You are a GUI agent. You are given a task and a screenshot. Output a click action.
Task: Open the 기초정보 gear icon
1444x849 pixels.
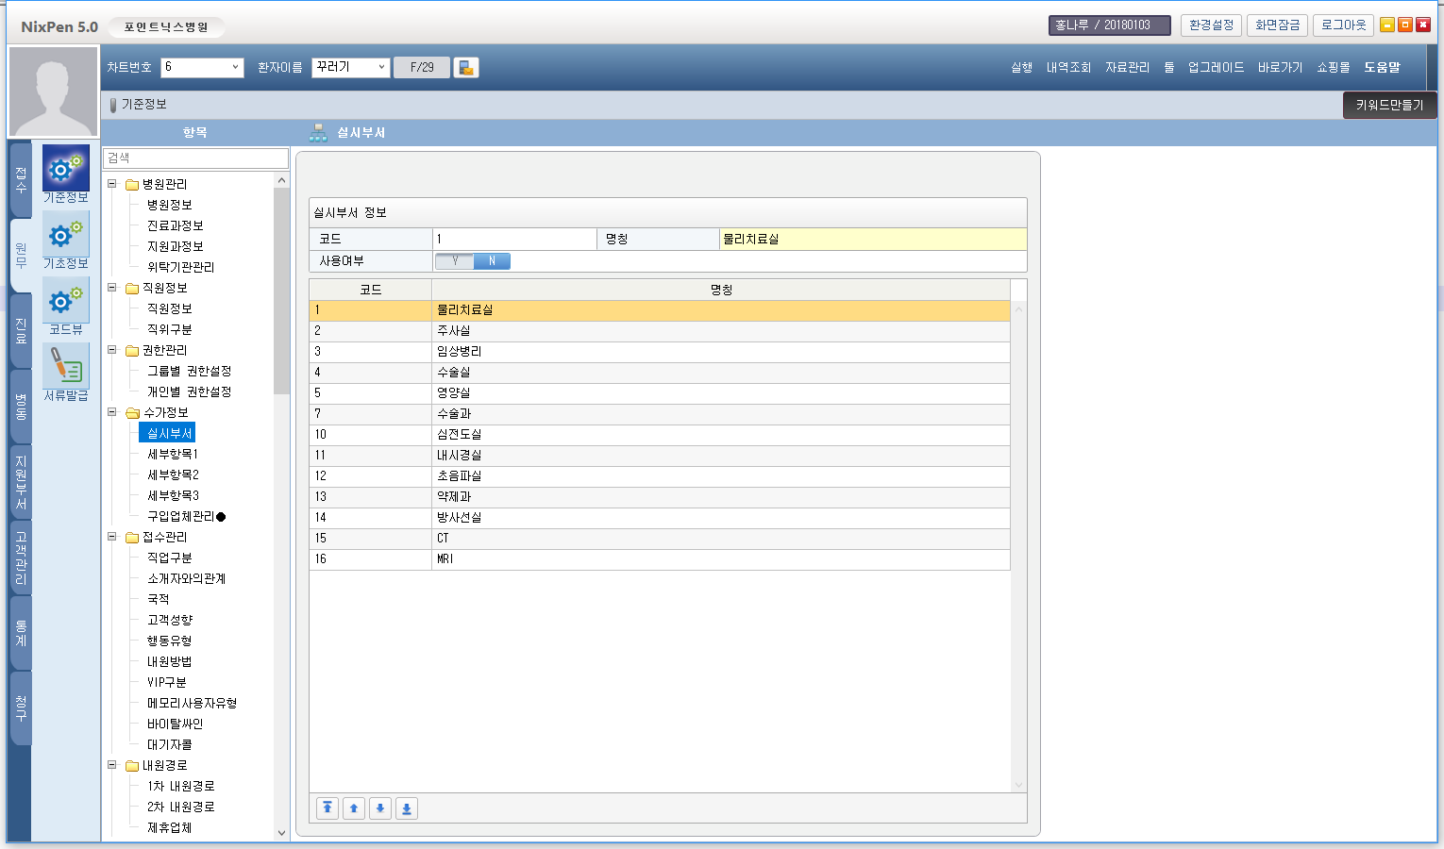click(x=65, y=235)
